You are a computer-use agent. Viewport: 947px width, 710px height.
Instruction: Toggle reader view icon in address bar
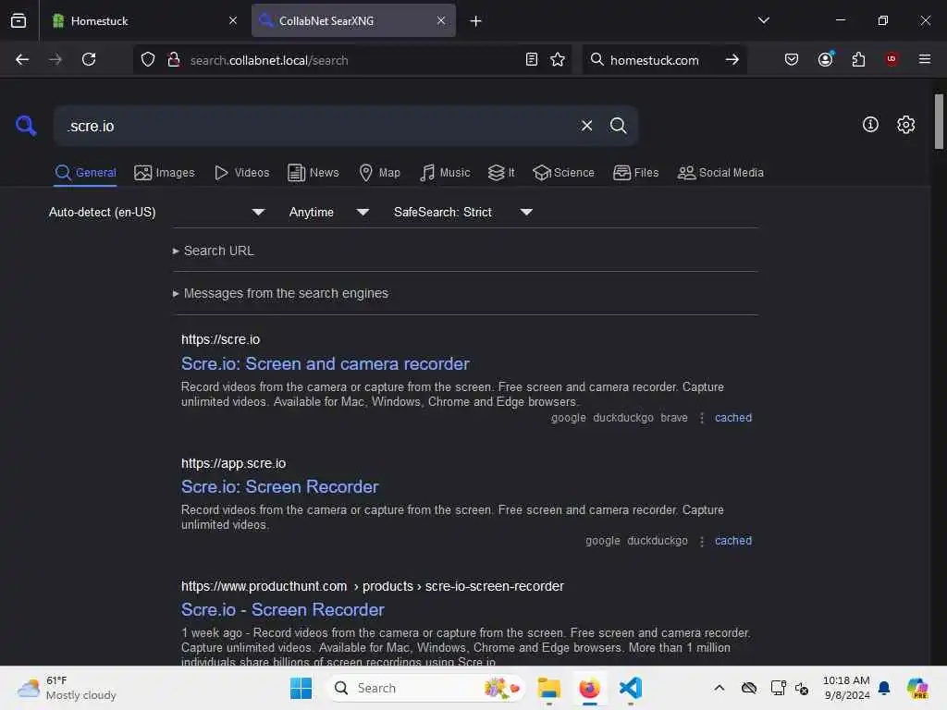532,59
